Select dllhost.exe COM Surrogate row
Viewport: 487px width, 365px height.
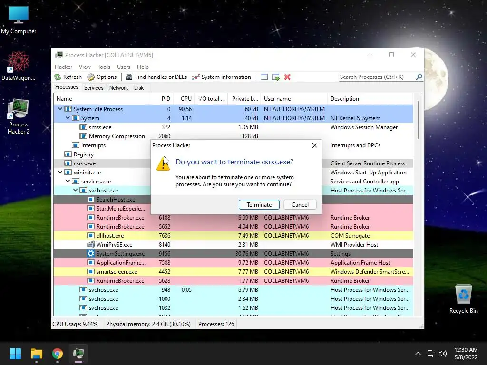pyautogui.click(x=233, y=235)
